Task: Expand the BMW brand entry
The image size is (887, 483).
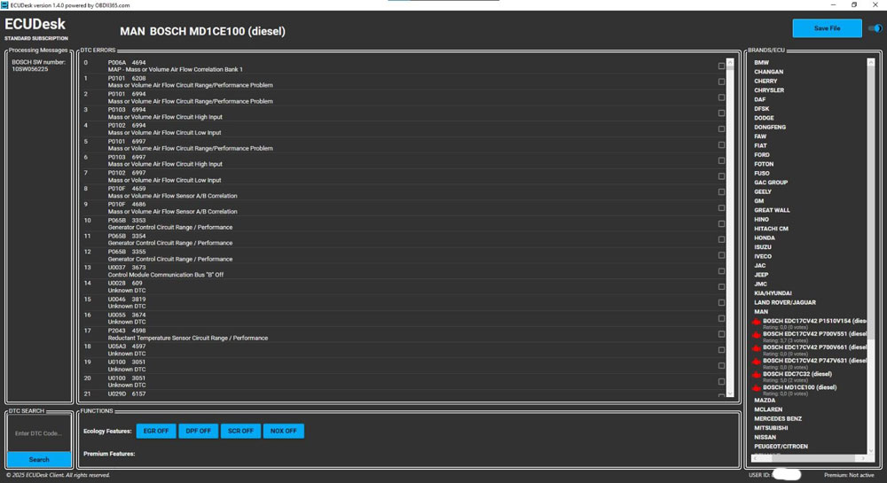Action: [761, 63]
